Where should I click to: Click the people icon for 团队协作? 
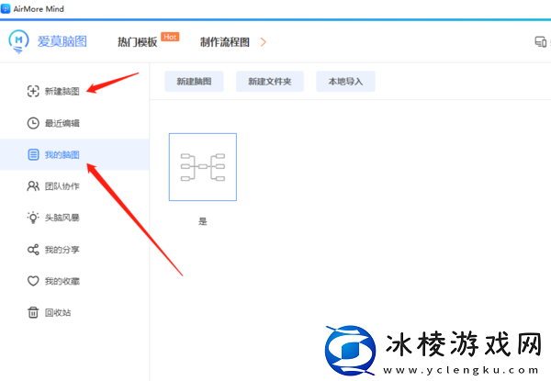pos(33,186)
